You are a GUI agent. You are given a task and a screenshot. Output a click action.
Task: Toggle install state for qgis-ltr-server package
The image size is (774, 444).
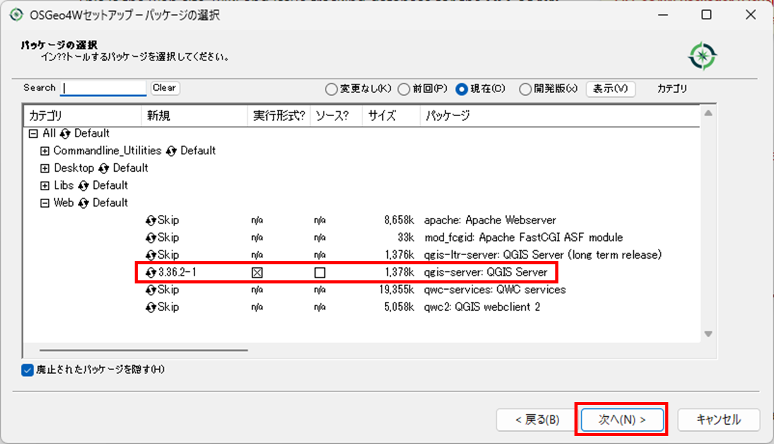(x=150, y=254)
